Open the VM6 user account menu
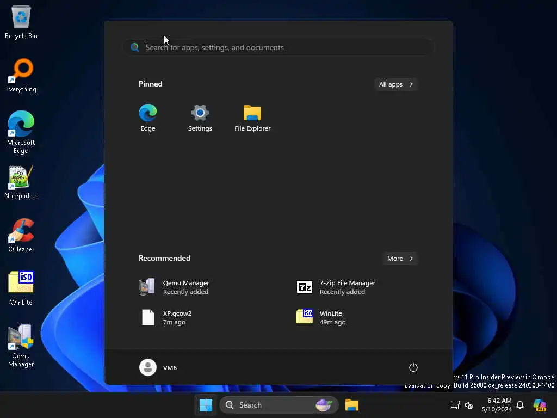Viewport: 557px width, 418px height. click(x=158, y=367)
